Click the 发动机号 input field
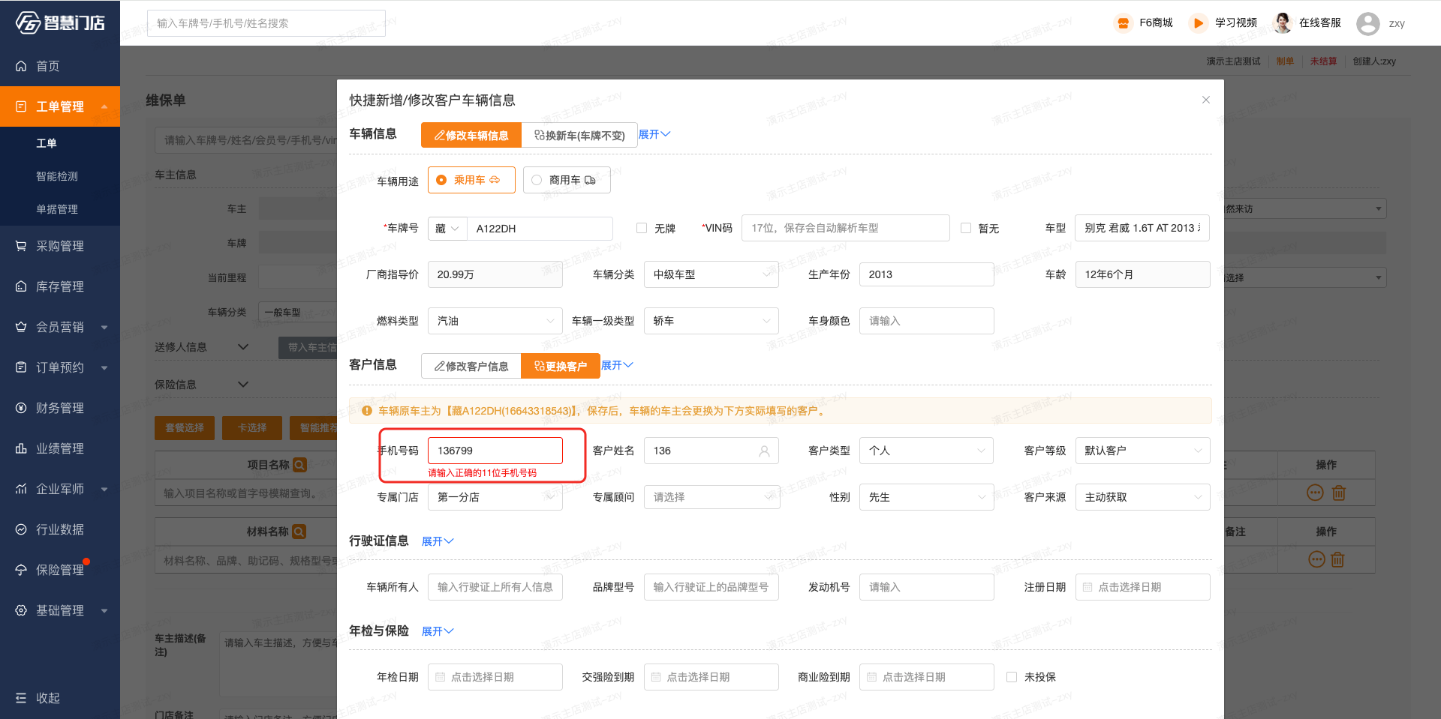This screenshot has height=719, width=1441. click(x=926, y=587)
